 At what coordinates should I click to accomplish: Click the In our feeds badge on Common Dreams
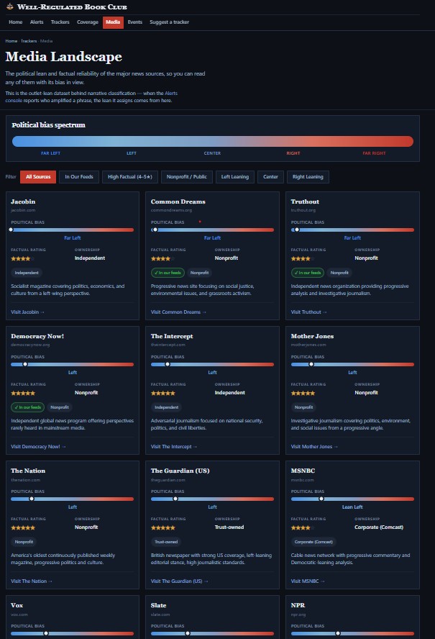(168, 273)
